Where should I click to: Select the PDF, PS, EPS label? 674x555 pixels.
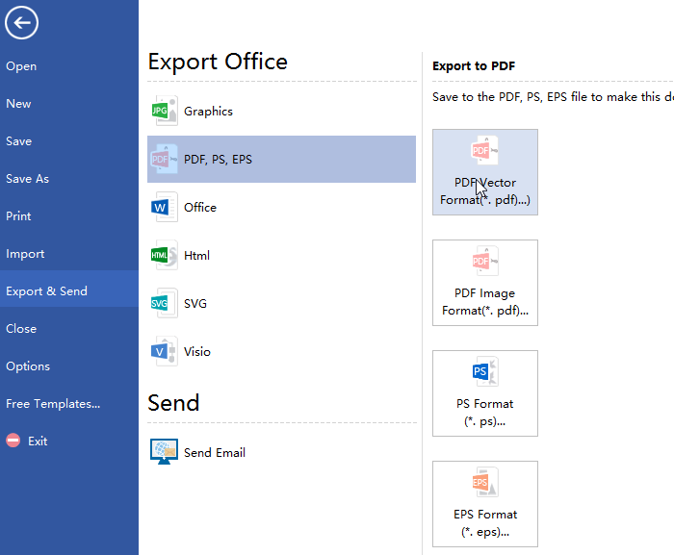click(218, 160)
